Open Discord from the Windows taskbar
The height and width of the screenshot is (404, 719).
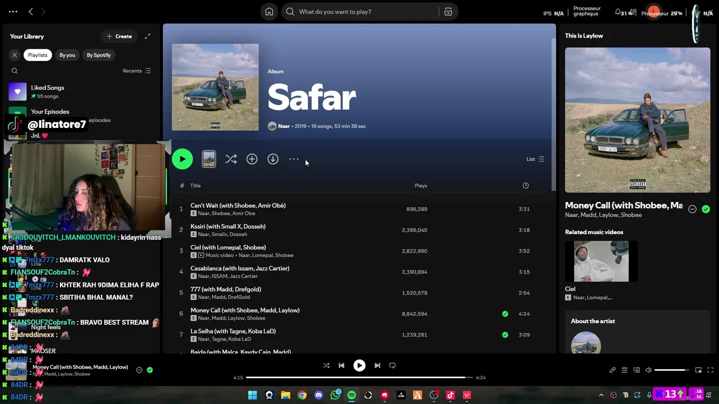[319, 396]
